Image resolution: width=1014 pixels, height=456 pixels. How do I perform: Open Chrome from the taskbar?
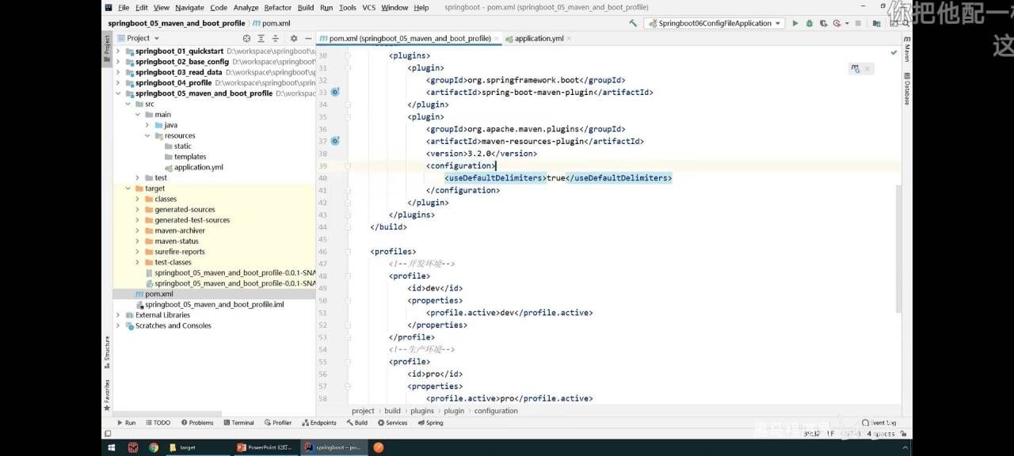tap(153, 447)
